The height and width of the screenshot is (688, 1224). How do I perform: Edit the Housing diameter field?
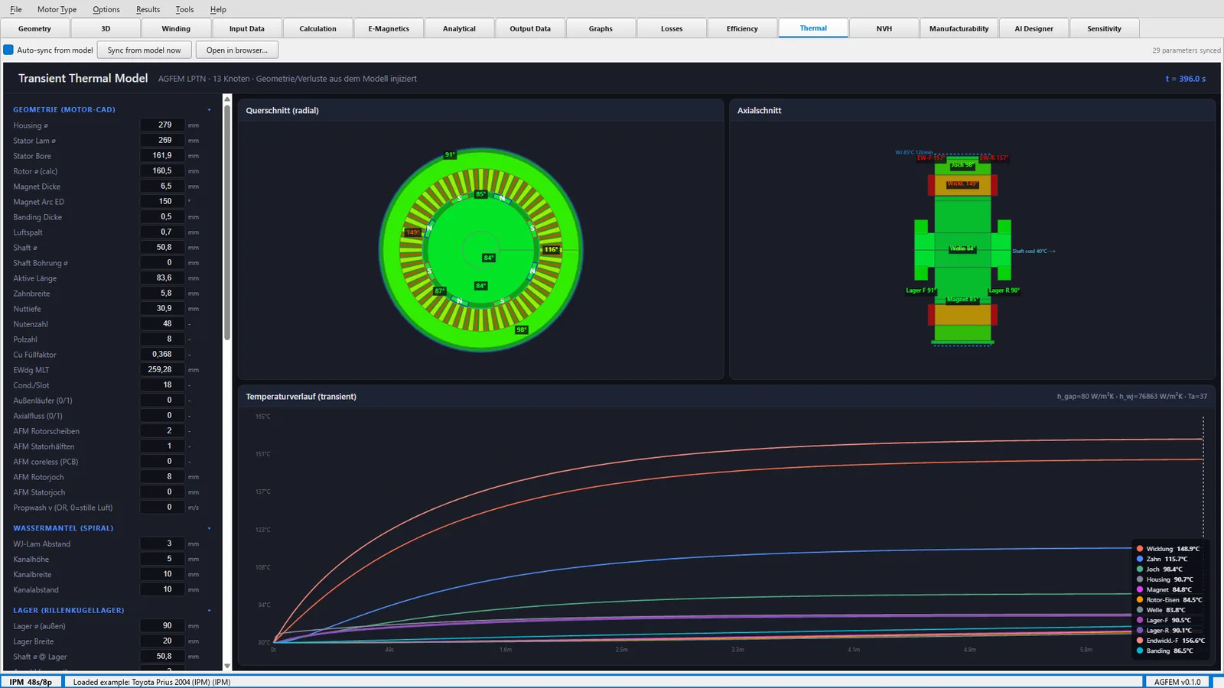[162, 125]
